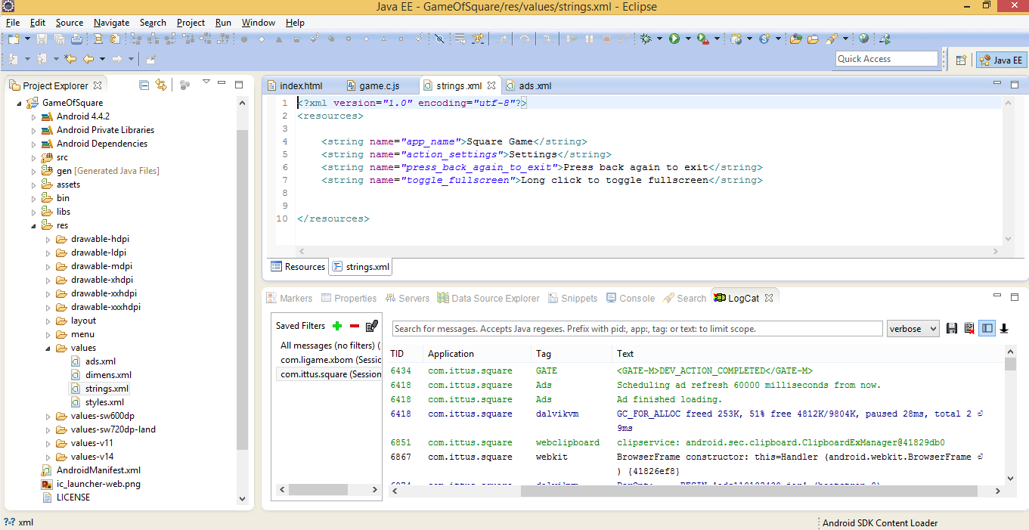1029x530 pixels.
Task: Open the Debug dropdown arrow
Action: [x=659, y=39]
